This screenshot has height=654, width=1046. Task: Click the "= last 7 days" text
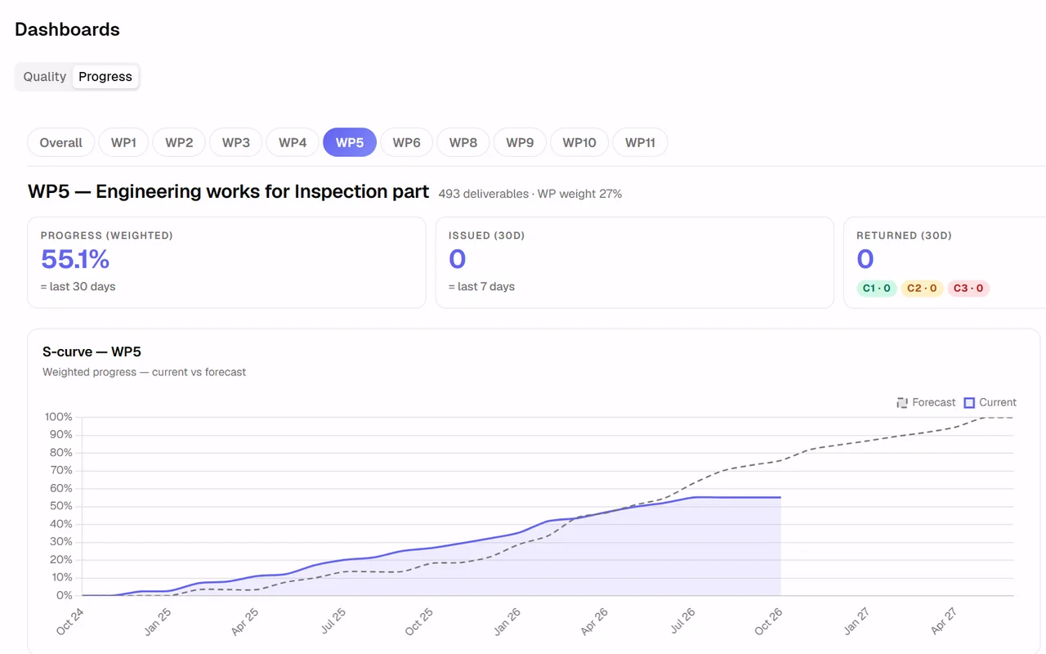[x=481, y=287]
